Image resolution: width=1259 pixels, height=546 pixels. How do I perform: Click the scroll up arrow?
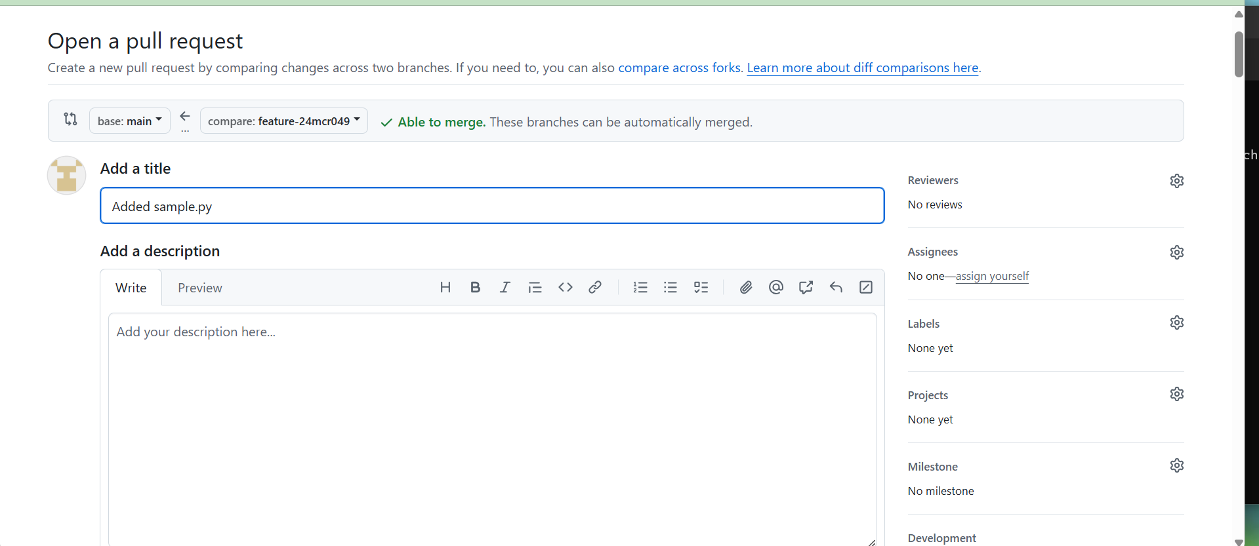click(1239, 14)
